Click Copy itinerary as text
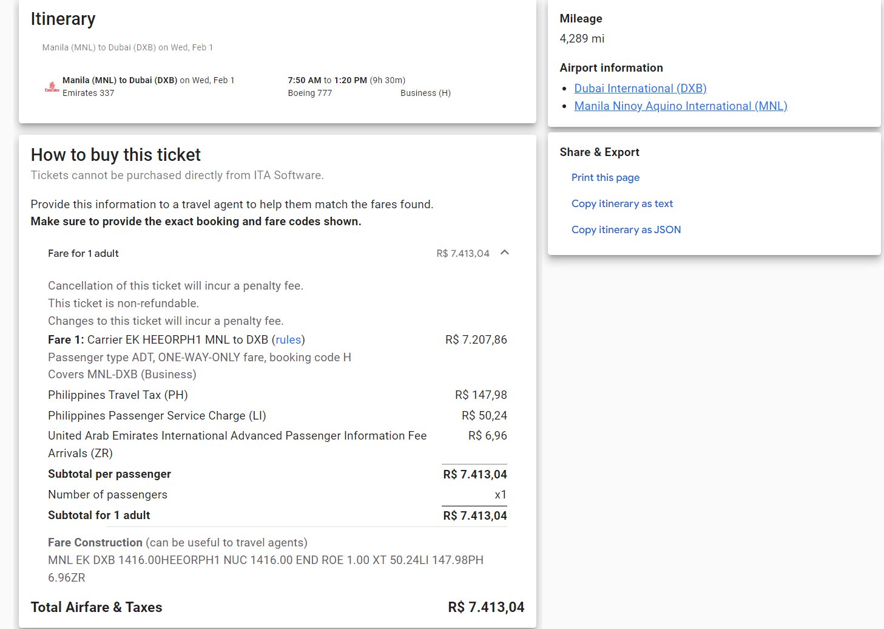The height and width of the screenshot is (629, 884). 622,203
